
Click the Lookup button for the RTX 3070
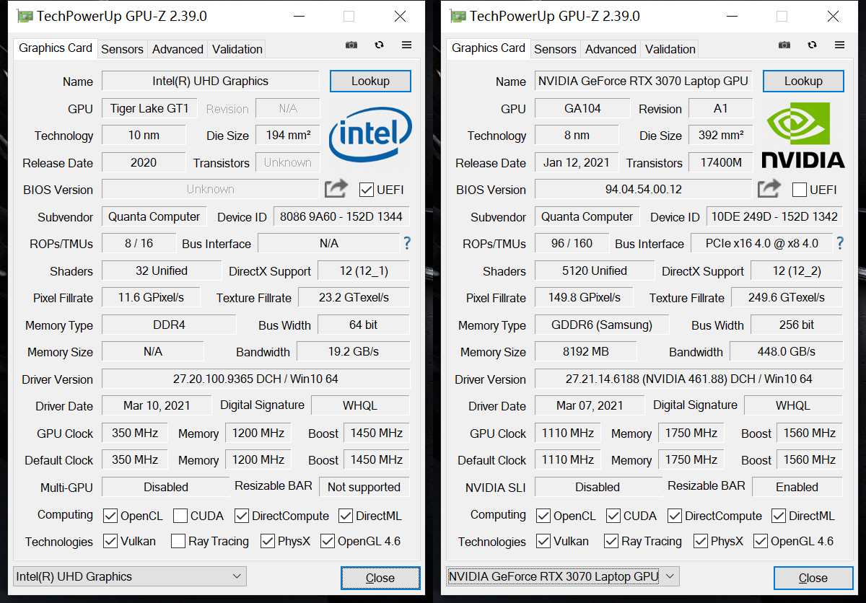click(803, 81)
